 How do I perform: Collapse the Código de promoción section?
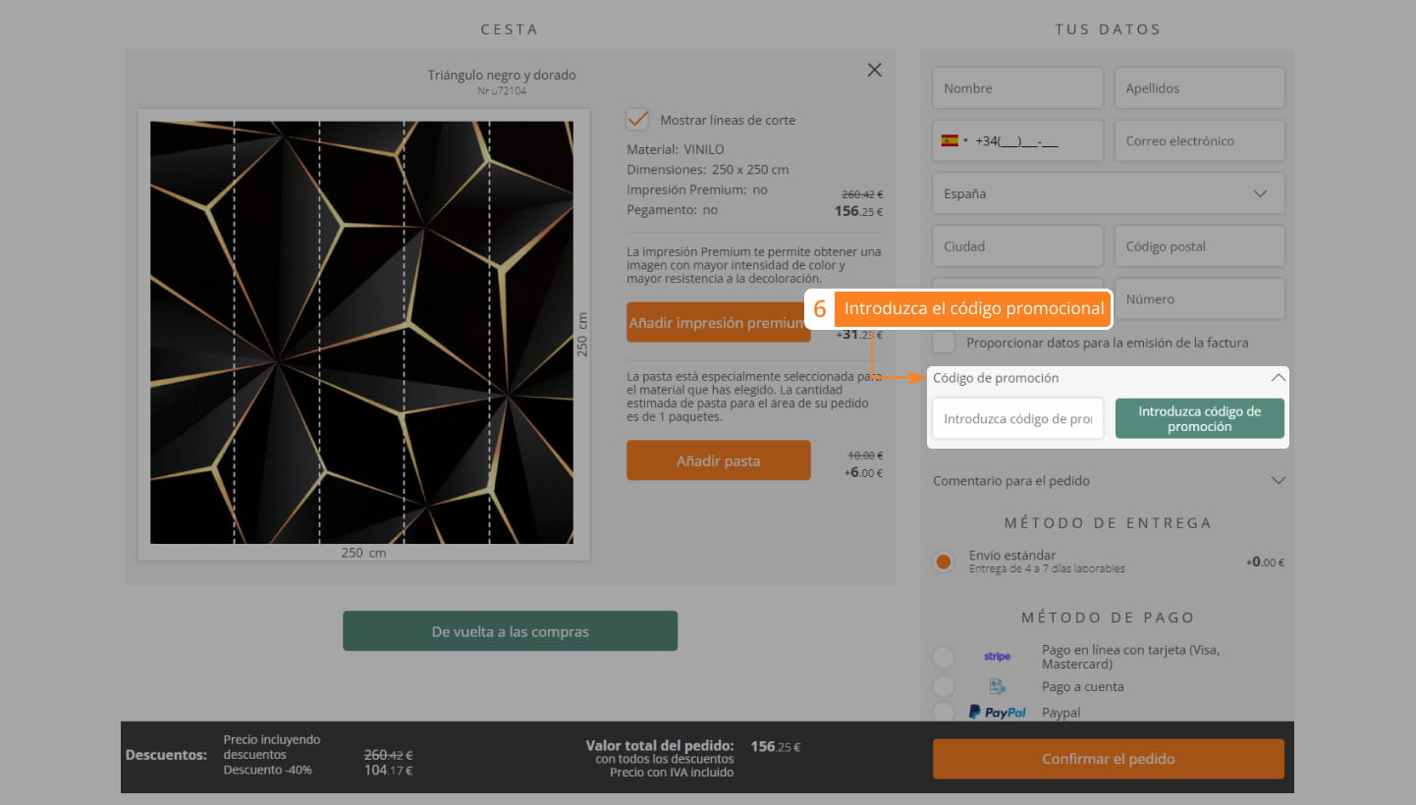click(1278, 378)
